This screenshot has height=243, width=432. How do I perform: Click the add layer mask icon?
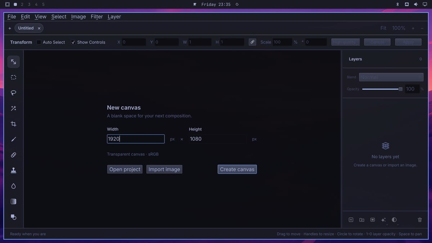pyautogui.click(x=373, y=220)
